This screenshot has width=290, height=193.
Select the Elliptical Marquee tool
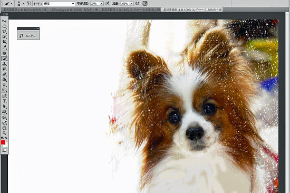(x=4, y=26)
